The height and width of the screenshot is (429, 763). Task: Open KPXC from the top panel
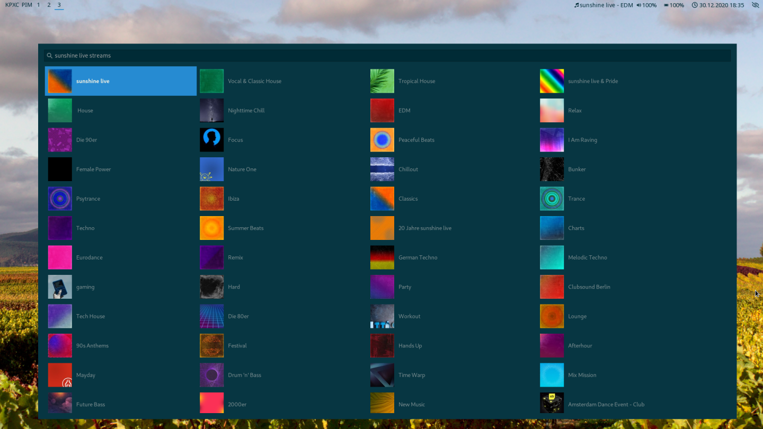click(11, 5)
